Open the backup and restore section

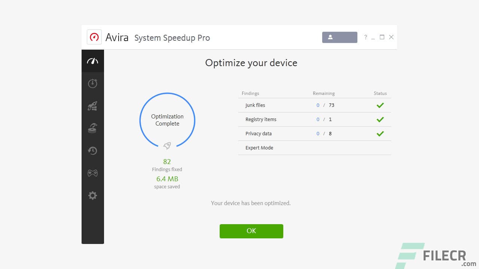click(x=92, y=150)
